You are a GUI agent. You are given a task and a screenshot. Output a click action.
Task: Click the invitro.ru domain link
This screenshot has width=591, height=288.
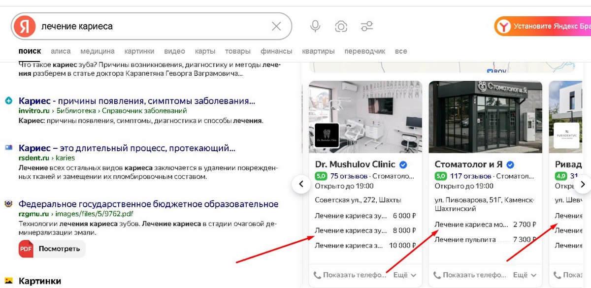[34, 111]
